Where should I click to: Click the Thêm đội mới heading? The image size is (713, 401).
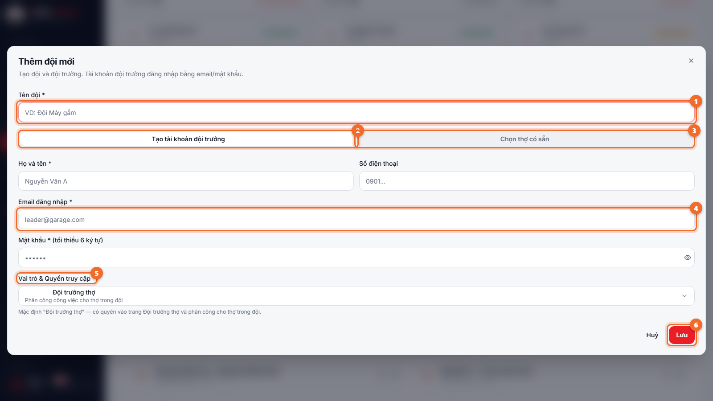pos(46,61)
